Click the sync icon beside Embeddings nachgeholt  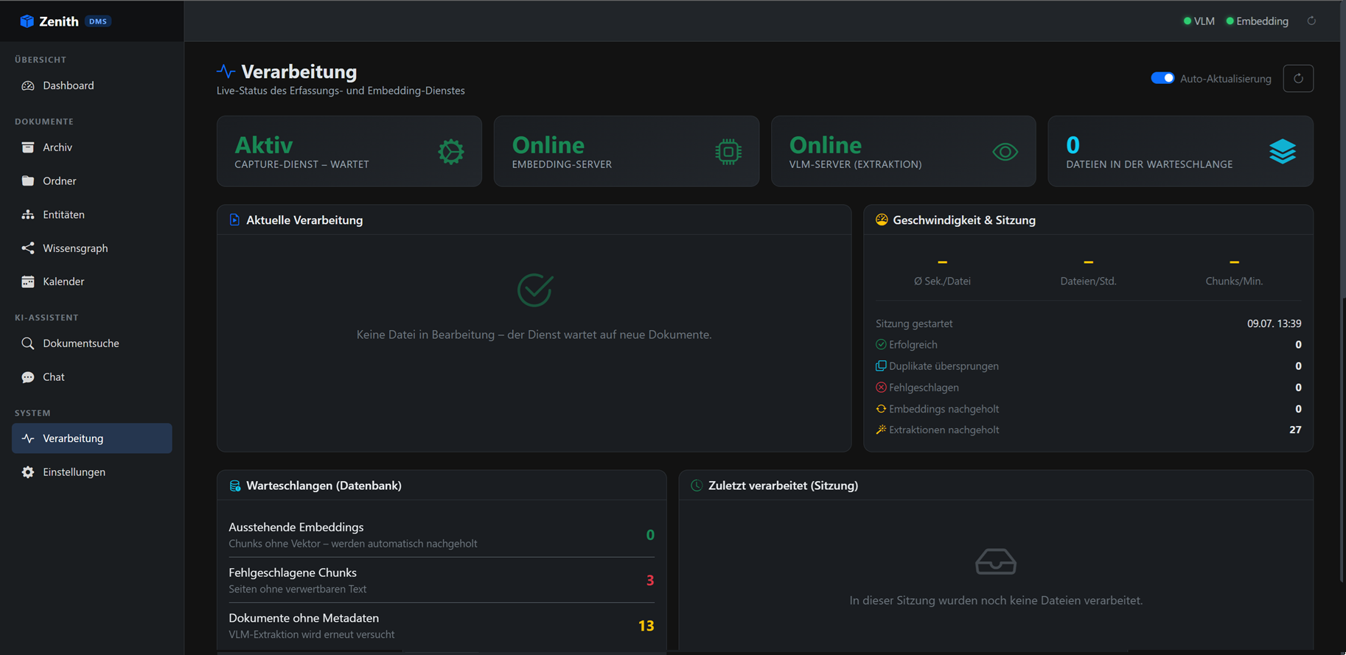coord(881,408)
